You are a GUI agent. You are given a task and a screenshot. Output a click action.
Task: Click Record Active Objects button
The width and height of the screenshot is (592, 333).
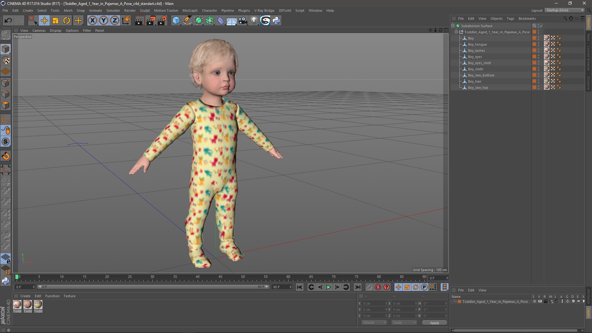coord(369,287)
